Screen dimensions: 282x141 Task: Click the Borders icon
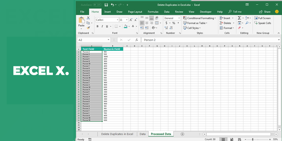[116, 26]
